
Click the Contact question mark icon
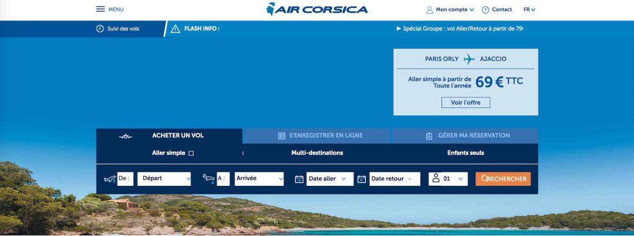pos(485,10)
